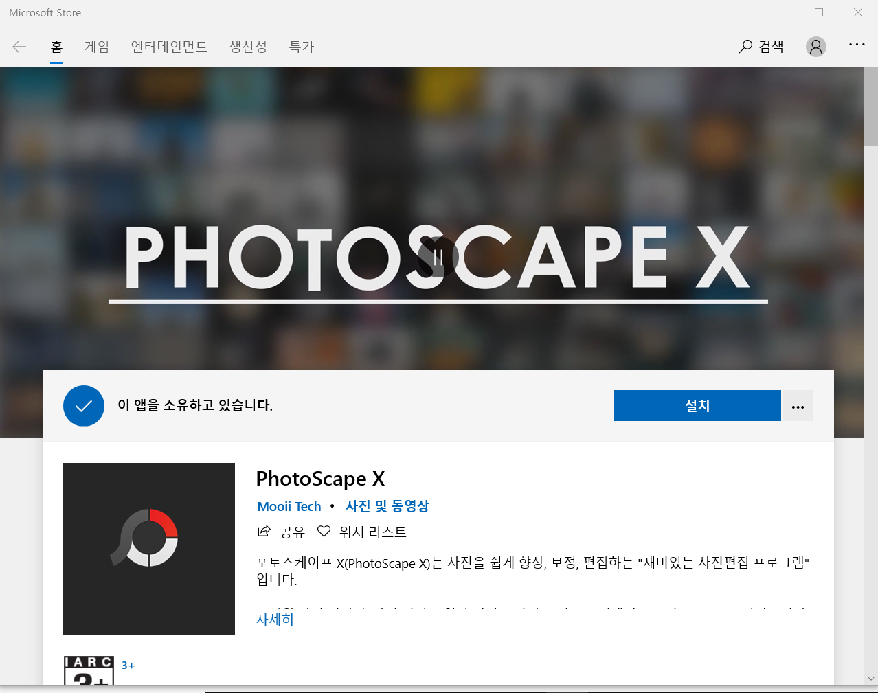878x693 pixels.
Task: Click the IARC 3+ rating badge
Action: 89,671
